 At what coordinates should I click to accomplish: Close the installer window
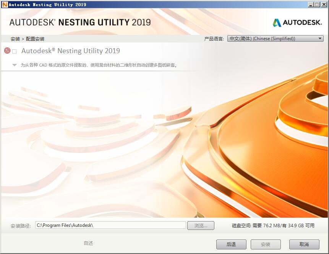coord(324,5)
